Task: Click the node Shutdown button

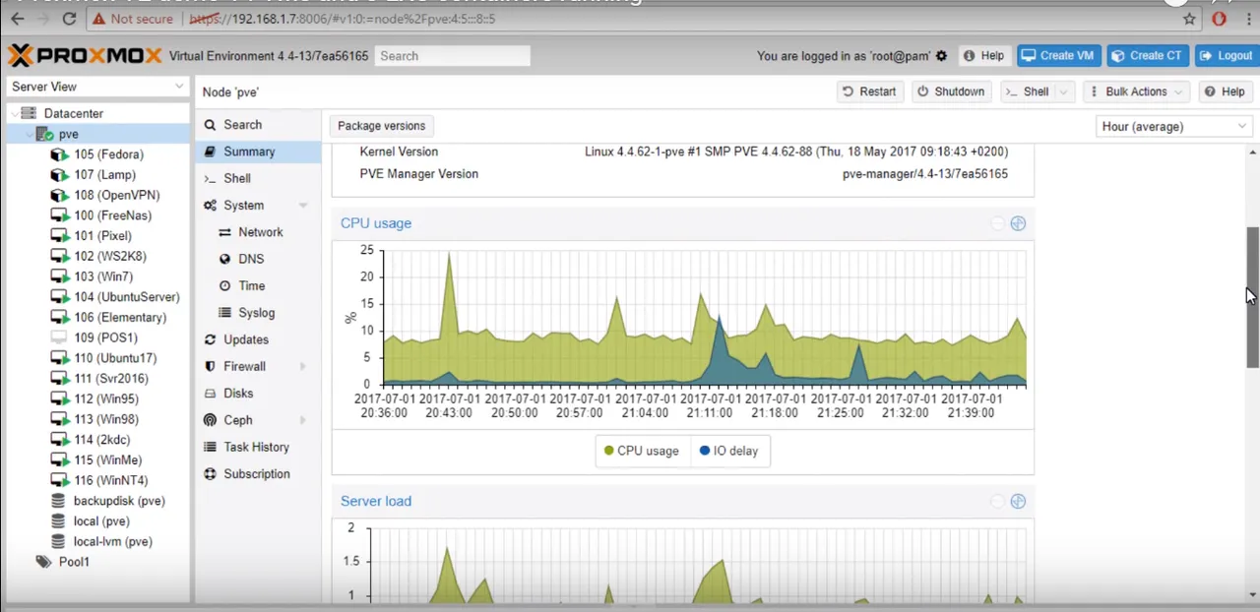Action: click(951, 92)
